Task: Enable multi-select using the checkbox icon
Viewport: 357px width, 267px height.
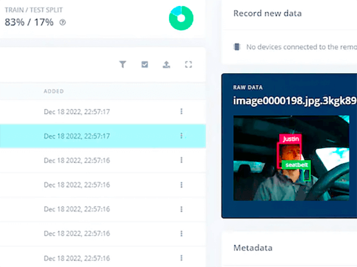Action: (x=145, y=65)
